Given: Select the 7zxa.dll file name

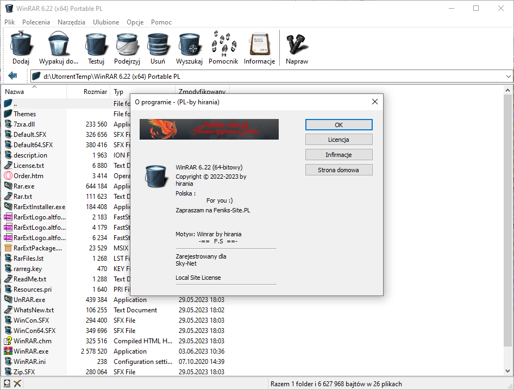Looking at the screenshot, I should click(x=24, y=124).
